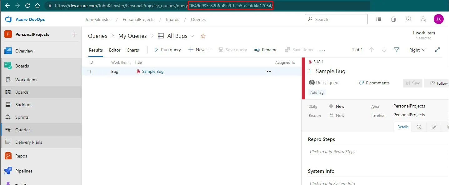Expand the work item pane to full screen
This screenshot has height=185, width=449.
pos(437,50)
